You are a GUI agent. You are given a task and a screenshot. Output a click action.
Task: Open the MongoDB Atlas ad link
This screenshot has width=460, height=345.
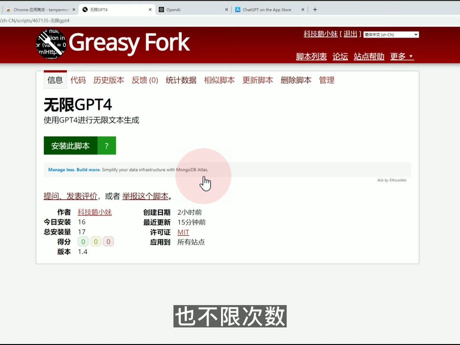pos(128,170)
